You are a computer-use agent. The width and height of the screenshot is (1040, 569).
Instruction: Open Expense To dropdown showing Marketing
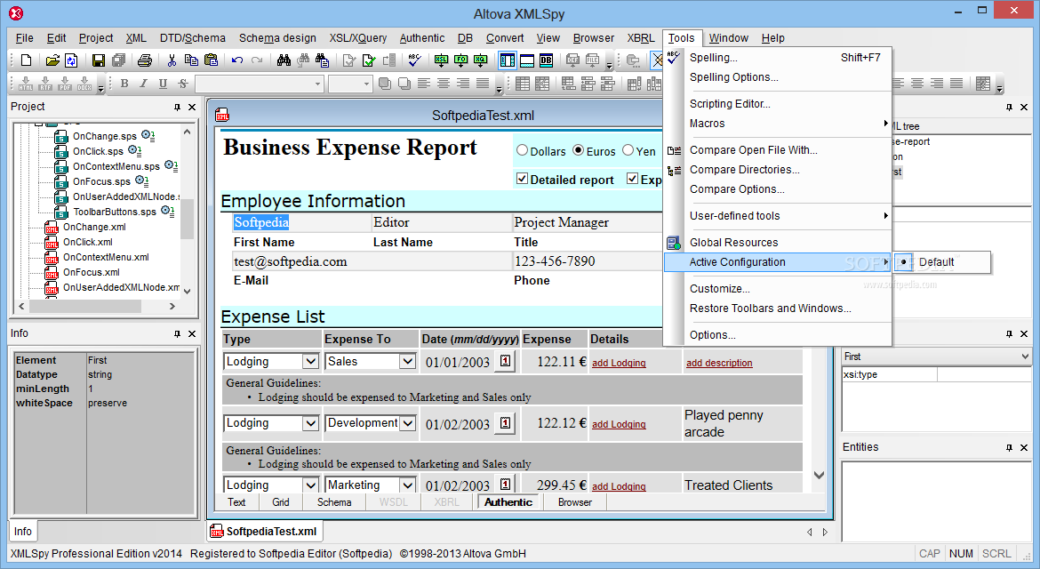(407, 485)
